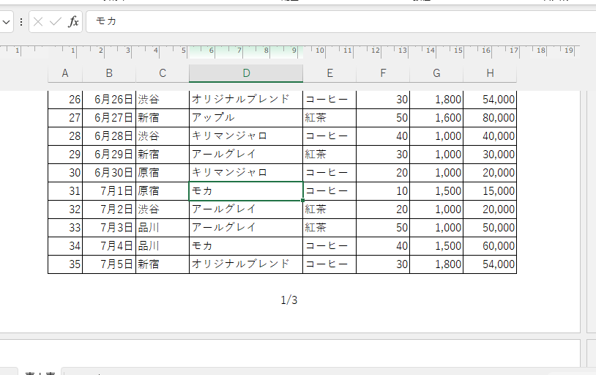
Task: Select number 28 in column A
Action: click(x=65, y=136)
